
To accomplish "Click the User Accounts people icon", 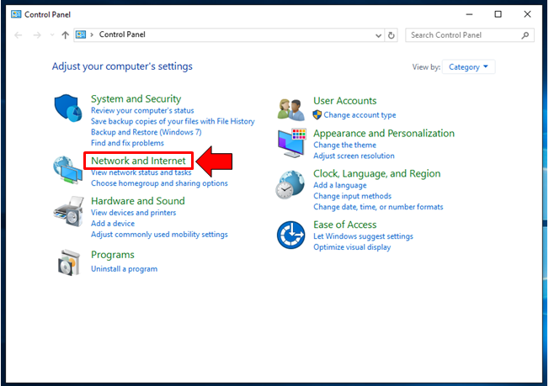I will [x=291, y=108].
